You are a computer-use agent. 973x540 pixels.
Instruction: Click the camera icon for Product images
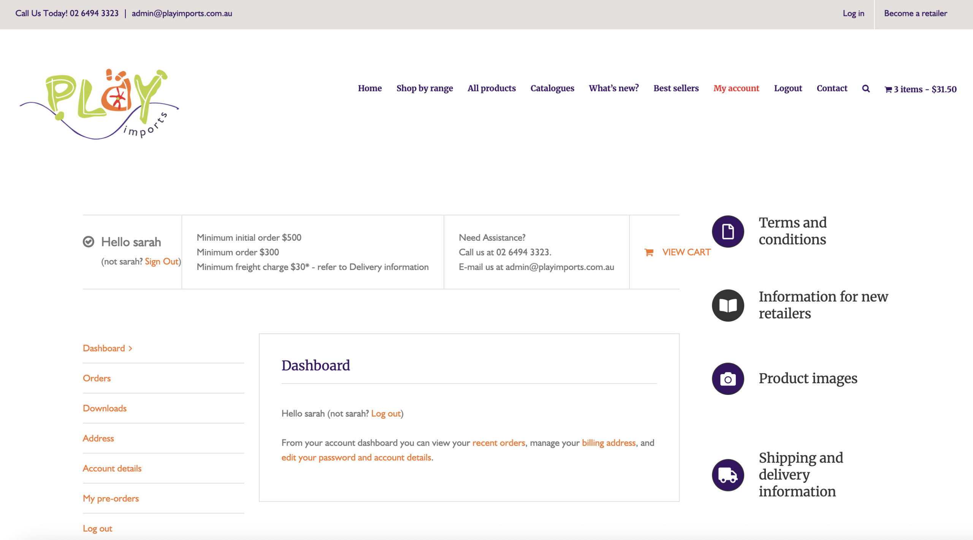click(x=727, y=379)
